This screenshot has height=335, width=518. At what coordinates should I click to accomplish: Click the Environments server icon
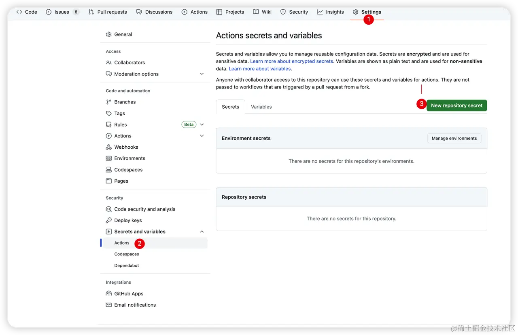108,158
